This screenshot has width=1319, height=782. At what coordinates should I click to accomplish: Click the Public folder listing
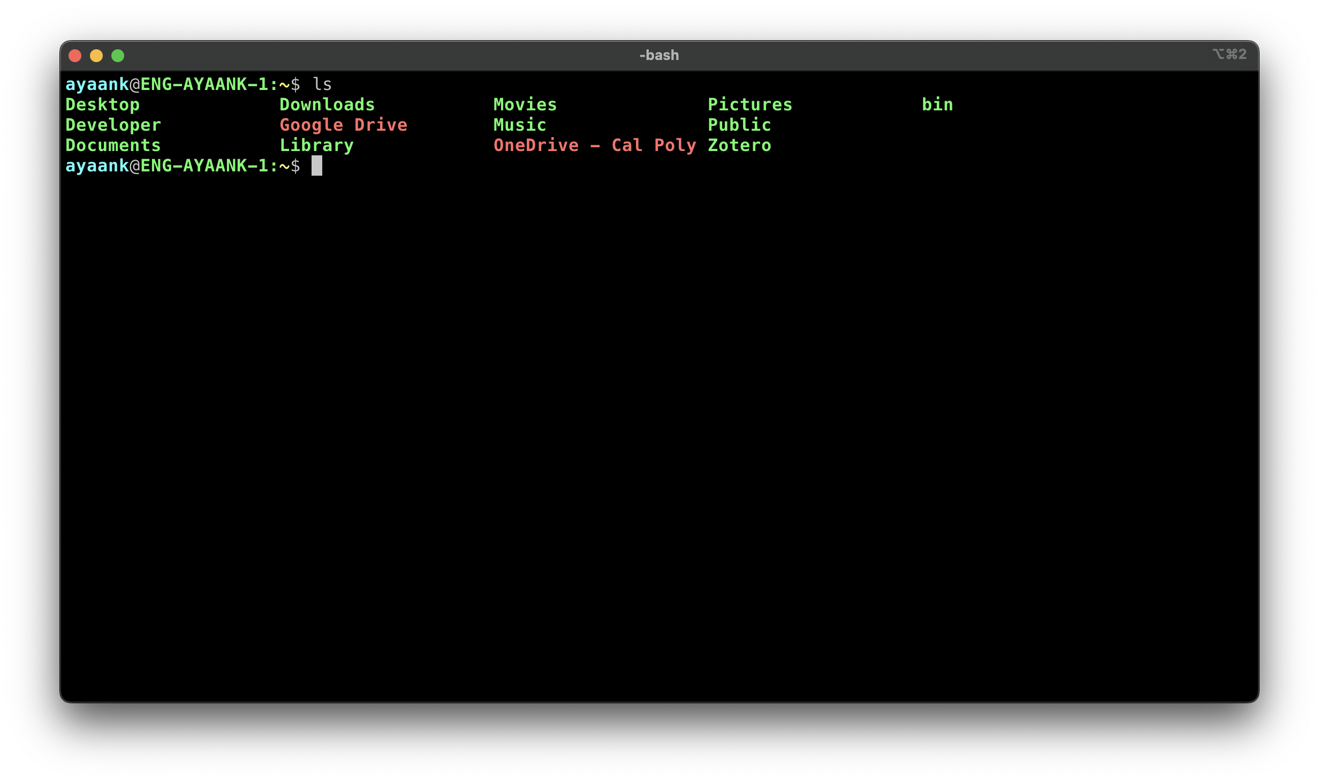[739, 125]
